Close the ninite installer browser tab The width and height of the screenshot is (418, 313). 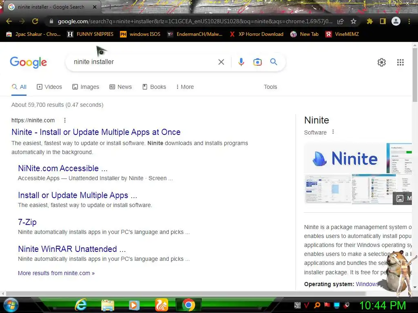95,7
